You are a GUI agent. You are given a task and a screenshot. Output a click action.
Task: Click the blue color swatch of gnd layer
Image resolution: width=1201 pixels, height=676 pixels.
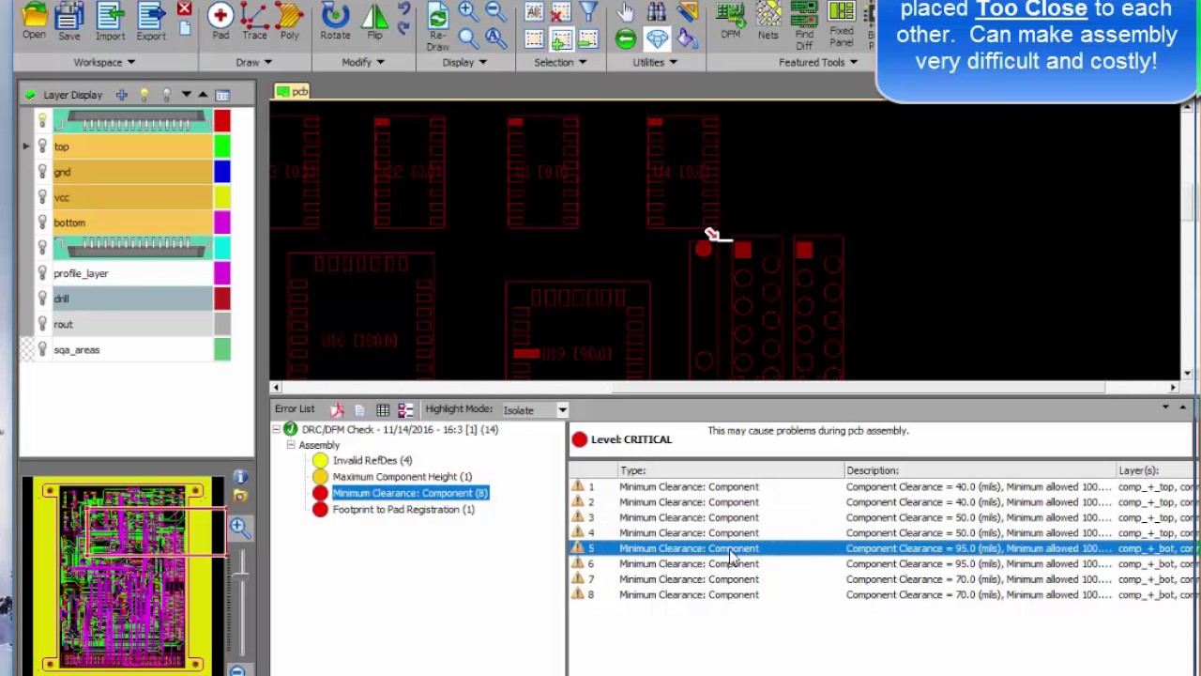(x=221, y=172)
